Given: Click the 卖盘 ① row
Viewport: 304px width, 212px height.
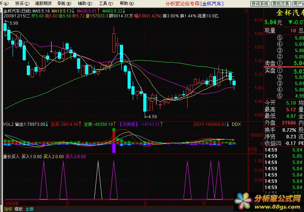Looking at the screenshot, I should [284, 63].
